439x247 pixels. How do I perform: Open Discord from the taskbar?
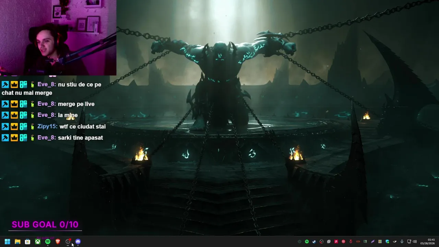pos(78,242)
